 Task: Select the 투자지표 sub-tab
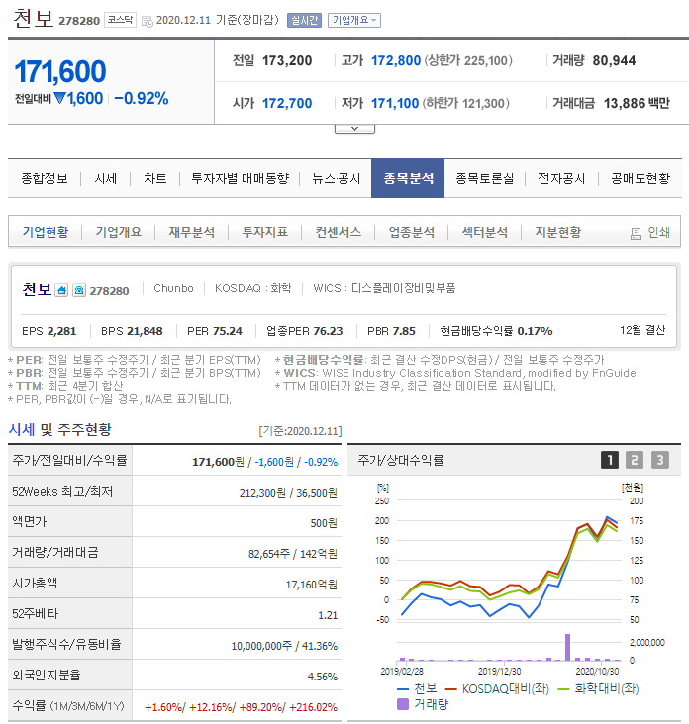(x=264, y=232)
